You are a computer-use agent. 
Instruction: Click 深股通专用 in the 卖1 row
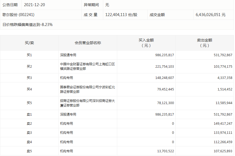click(x=68, y=115)
